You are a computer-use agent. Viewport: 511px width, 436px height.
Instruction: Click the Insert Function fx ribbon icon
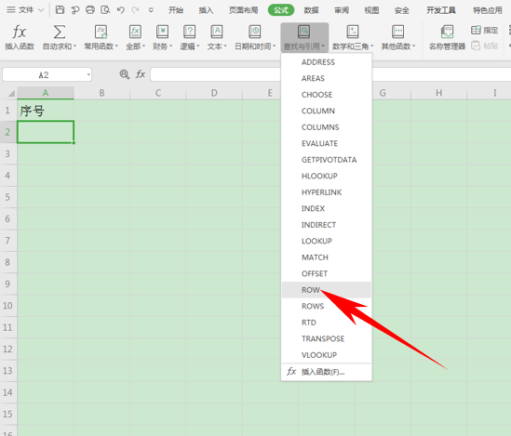(x=20, y=33)
